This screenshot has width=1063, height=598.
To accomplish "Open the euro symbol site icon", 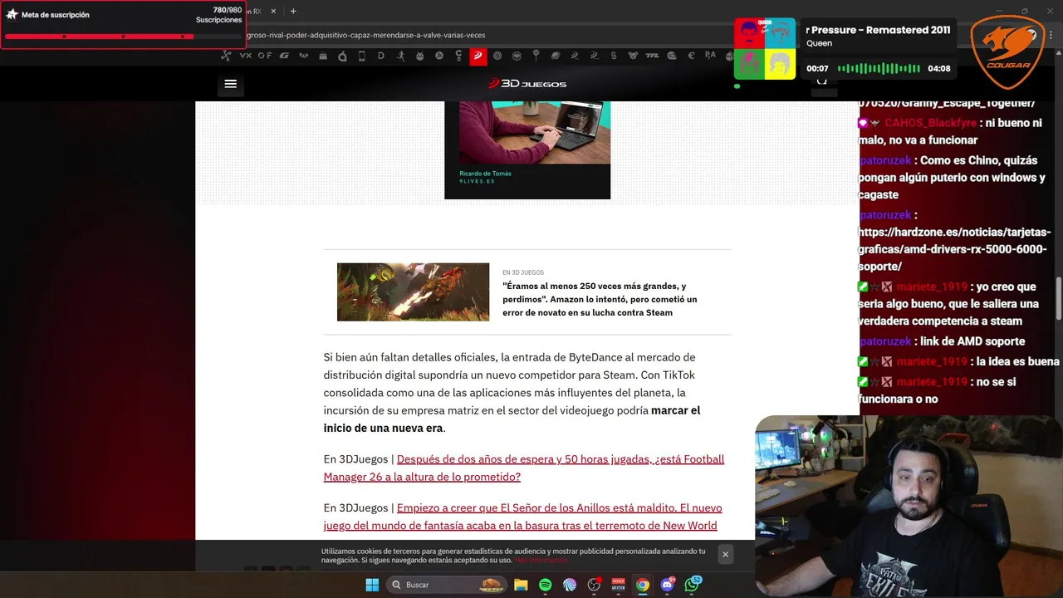I will click(x=692, y=56).
